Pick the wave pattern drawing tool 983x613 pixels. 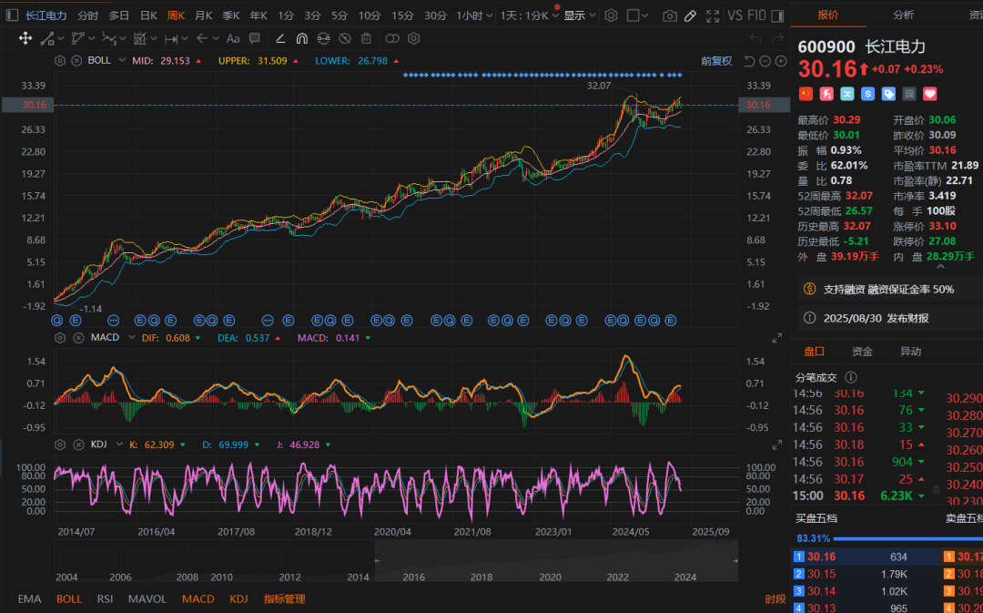[x=109, y=39]
